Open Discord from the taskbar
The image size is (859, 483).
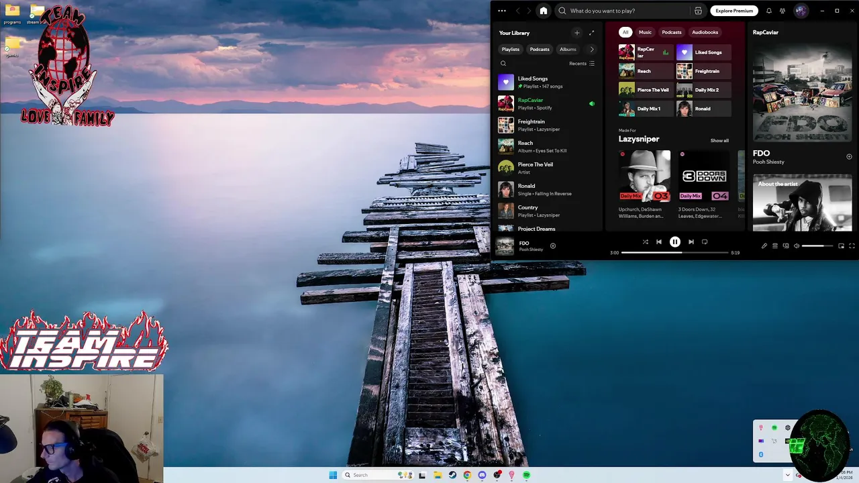482,475
